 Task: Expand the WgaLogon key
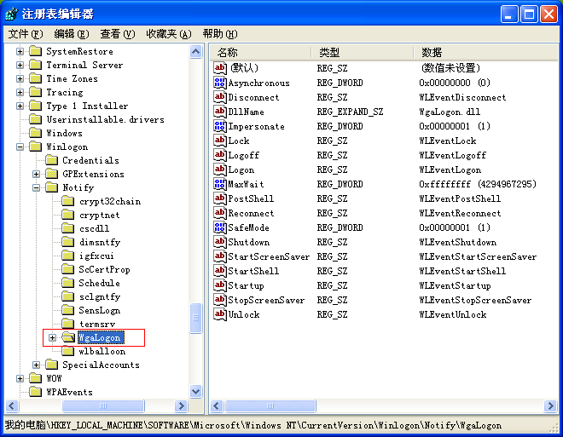52,337
